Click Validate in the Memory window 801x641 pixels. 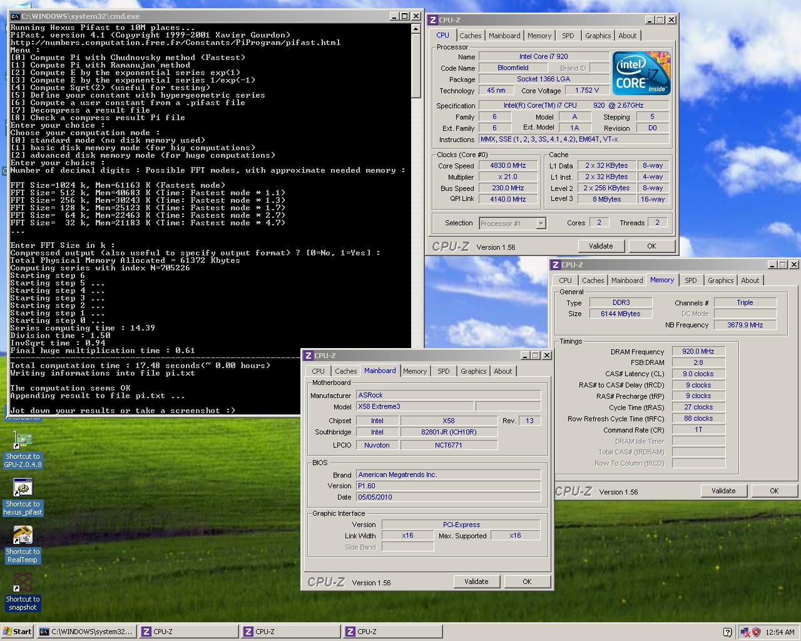[723, 491]
